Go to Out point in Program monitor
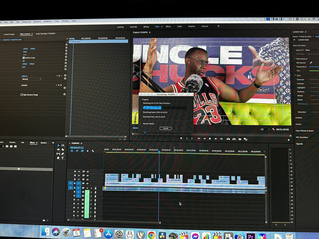319x239 pixels. tap(221, 139)
